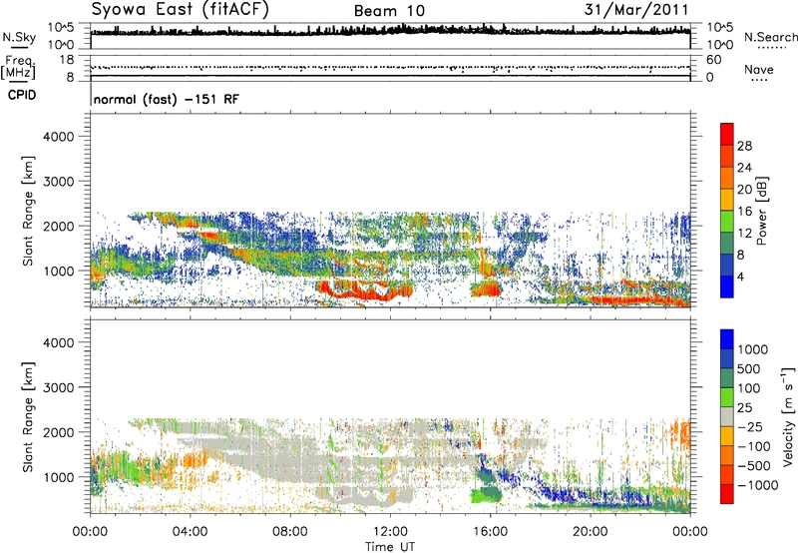Click the '16:00' time axis label
798x553 pixels.
tap(490, 532)
